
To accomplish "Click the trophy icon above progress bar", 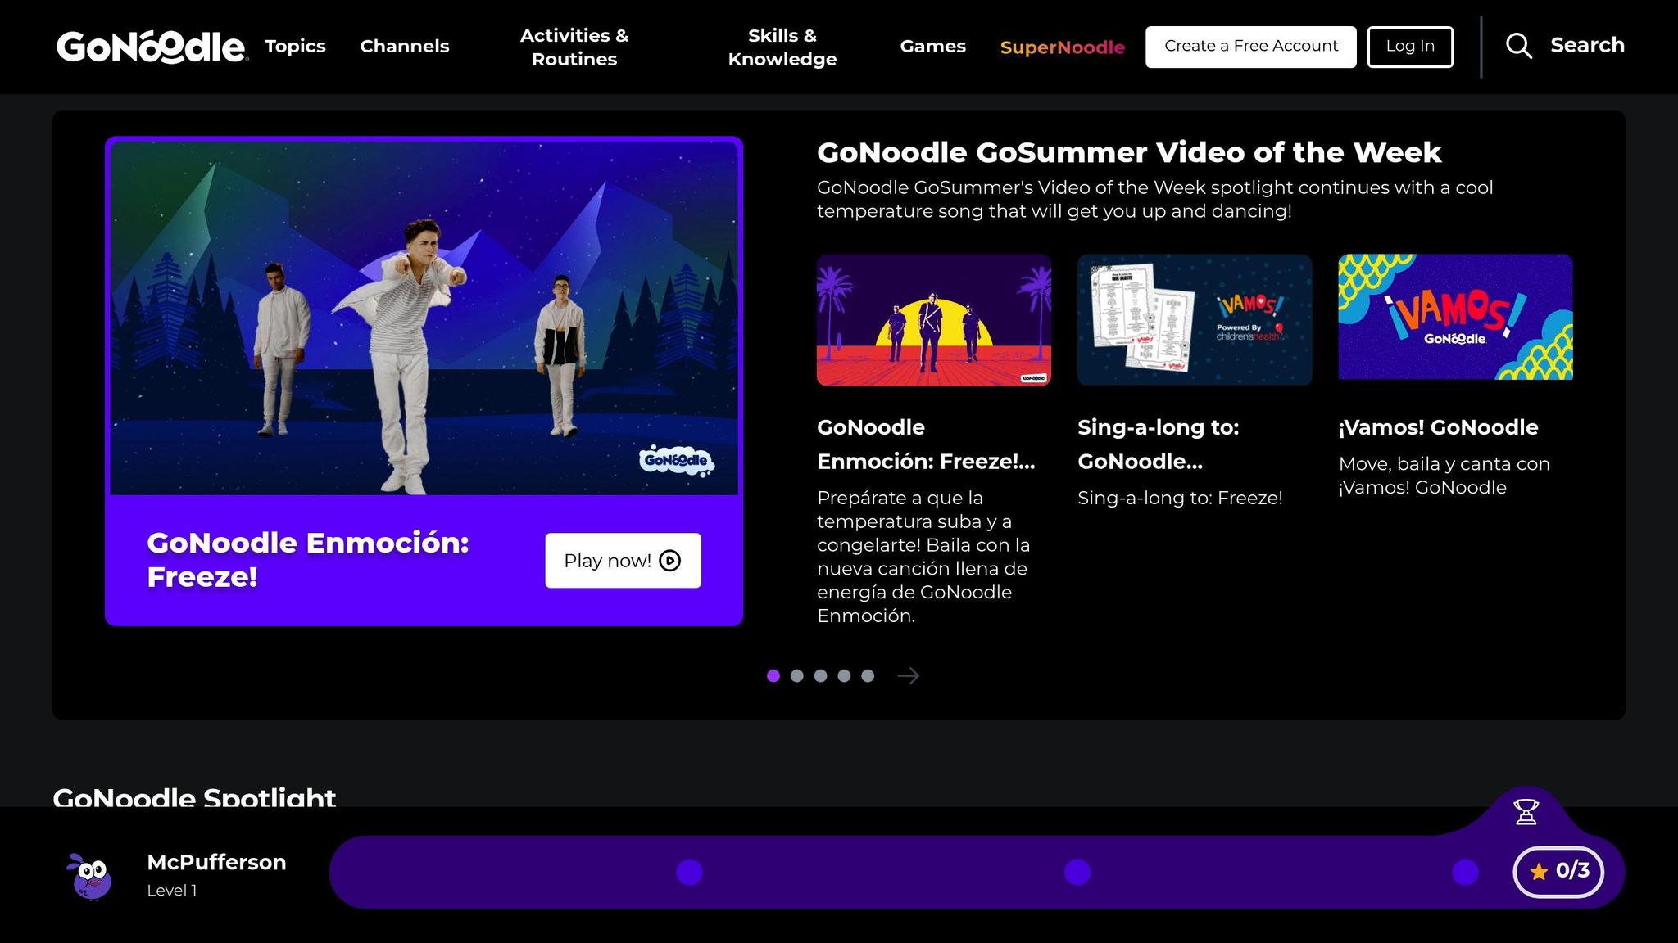I will (1526, 811).
